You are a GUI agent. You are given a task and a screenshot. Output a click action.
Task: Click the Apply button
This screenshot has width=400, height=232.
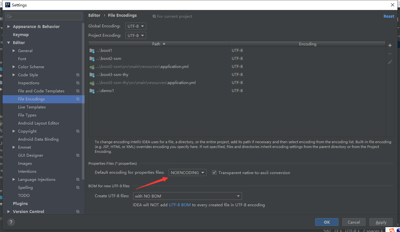381,222
